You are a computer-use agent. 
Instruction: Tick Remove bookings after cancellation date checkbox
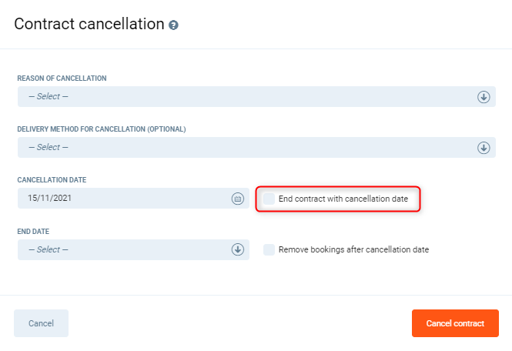point(269,249)
